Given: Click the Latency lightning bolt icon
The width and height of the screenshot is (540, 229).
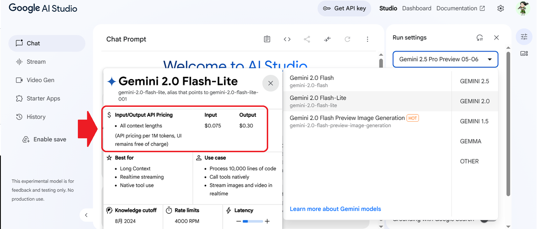Looking at the screenshot, I should 229,210.
